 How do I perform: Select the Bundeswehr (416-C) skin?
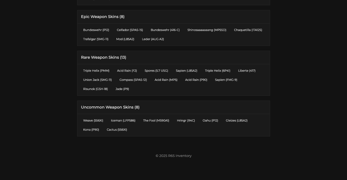click(x=165, y=30)
